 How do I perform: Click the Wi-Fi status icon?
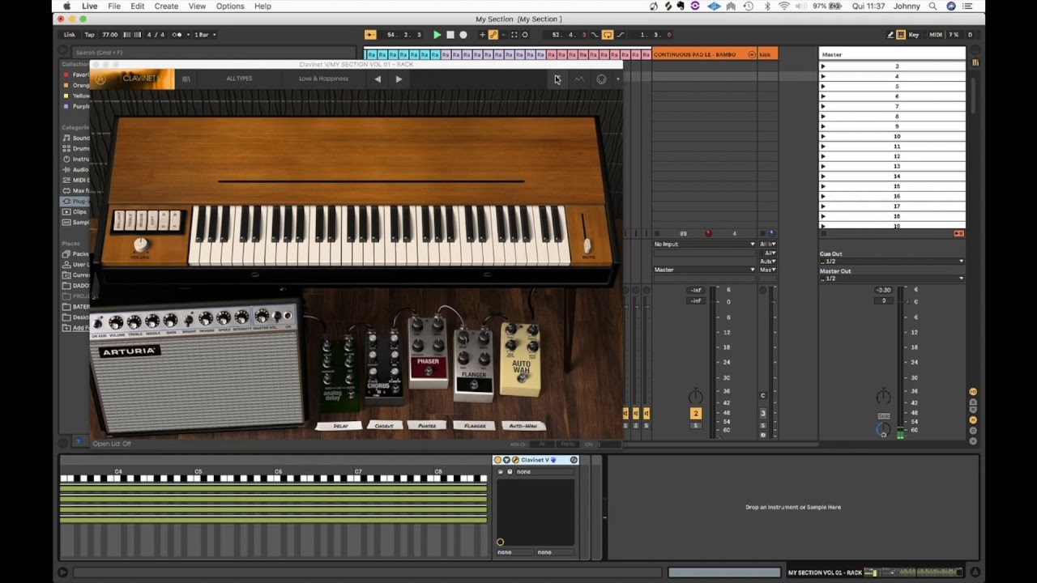click(784, 6)
